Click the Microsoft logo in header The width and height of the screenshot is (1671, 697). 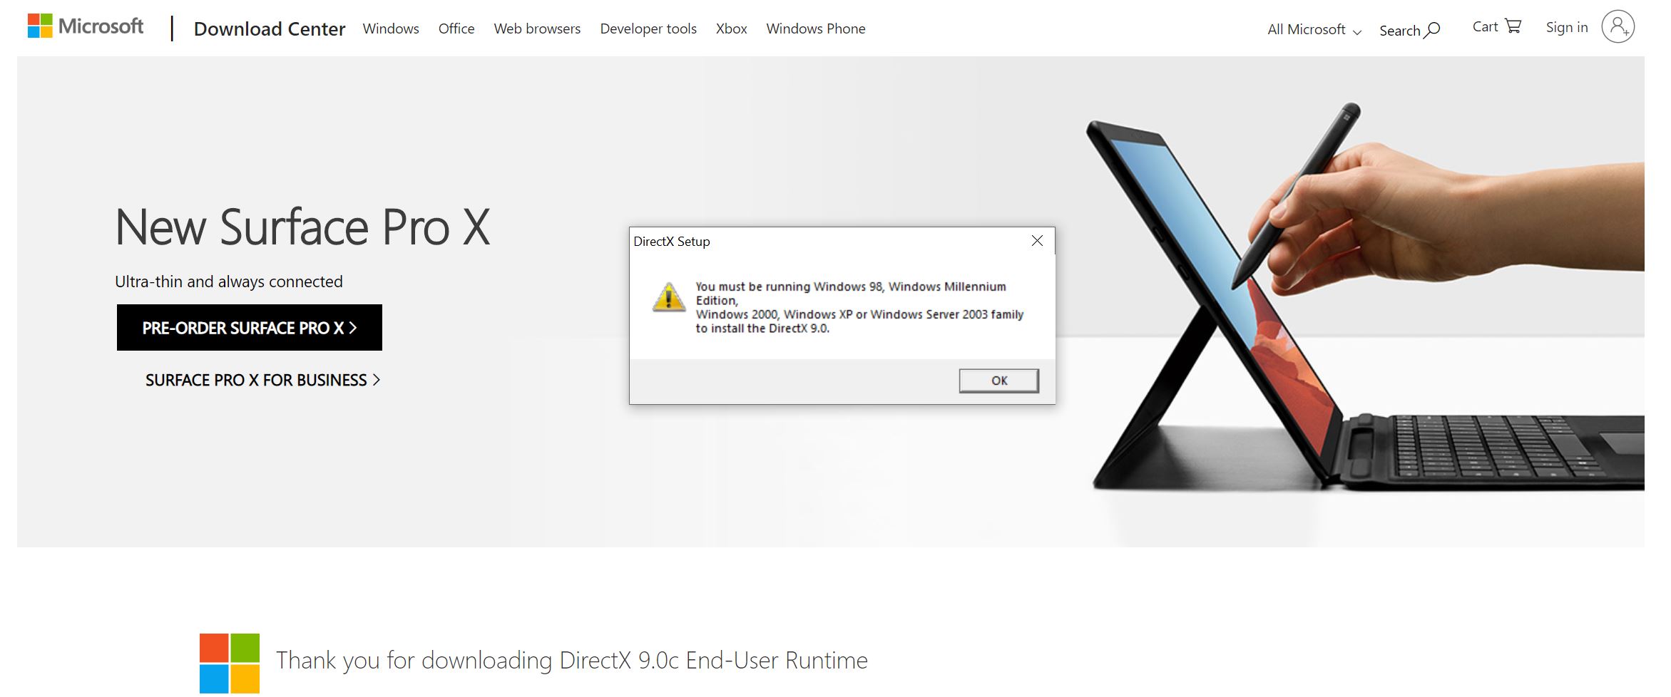pyautogui.click(x=85, y=26)
